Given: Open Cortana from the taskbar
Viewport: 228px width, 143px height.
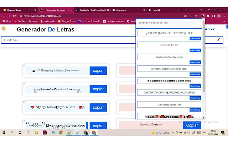Looking at the screenshot, I should [20, 133].
